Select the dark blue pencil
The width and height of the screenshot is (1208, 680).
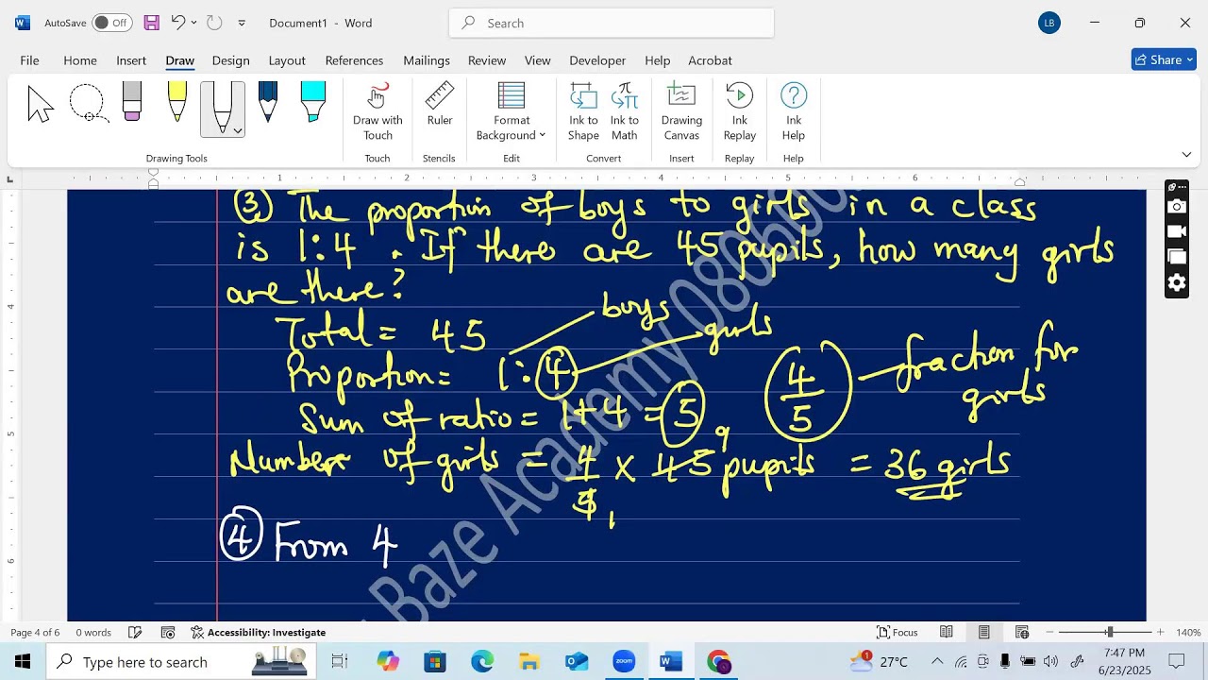(x=268, y=102)
